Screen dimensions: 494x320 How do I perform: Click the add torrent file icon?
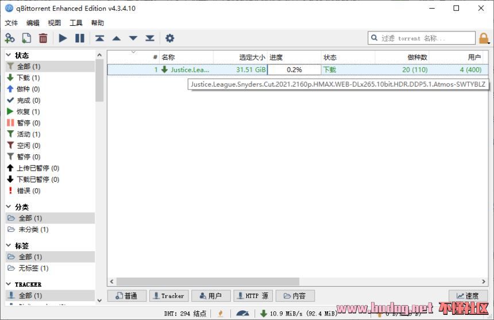coord(26,38)
